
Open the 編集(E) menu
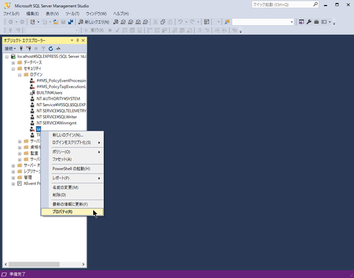click(x=32, y=14)
